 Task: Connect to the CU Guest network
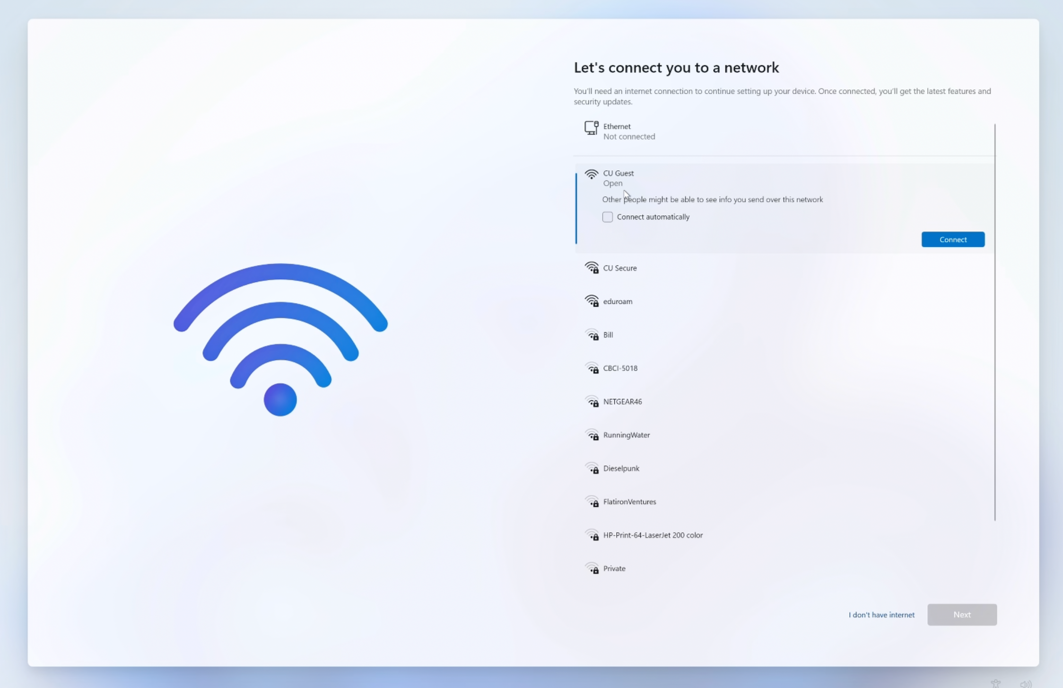click(x=953, y=239)
